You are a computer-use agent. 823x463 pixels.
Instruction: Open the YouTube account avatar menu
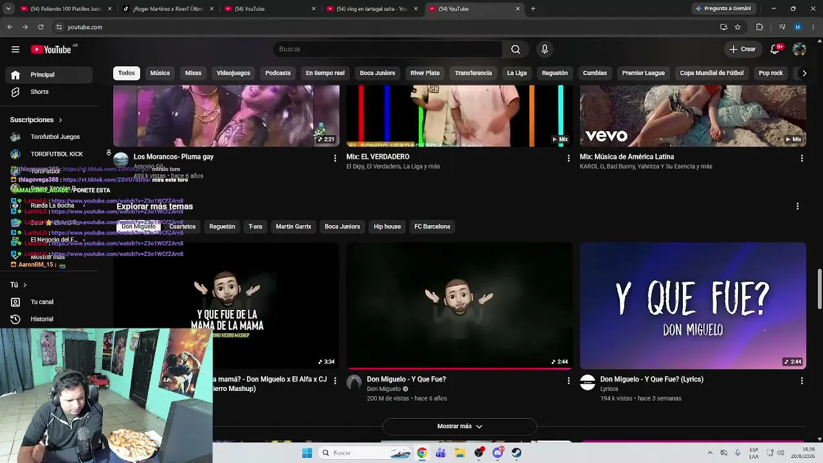tap(799, 50)
